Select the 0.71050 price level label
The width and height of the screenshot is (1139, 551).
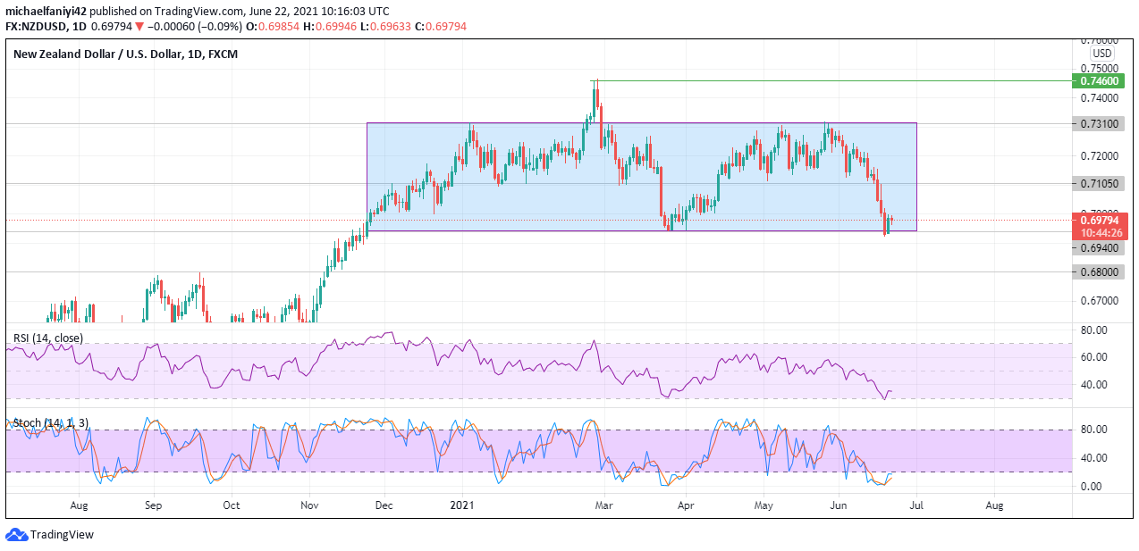[x=1099, y=184]
